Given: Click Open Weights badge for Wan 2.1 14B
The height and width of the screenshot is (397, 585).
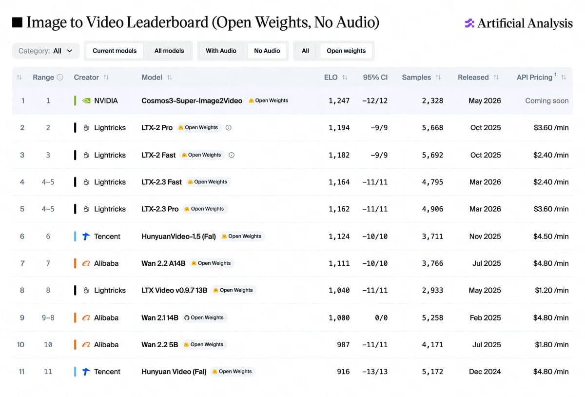Looking at the screenshot, I should point(204,318).
